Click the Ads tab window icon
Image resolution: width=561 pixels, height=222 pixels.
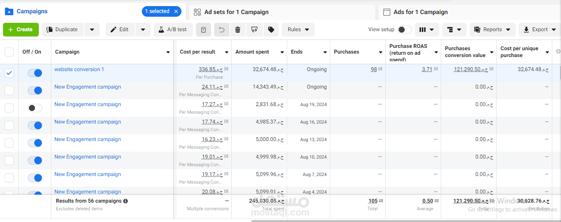coord(386,12)
